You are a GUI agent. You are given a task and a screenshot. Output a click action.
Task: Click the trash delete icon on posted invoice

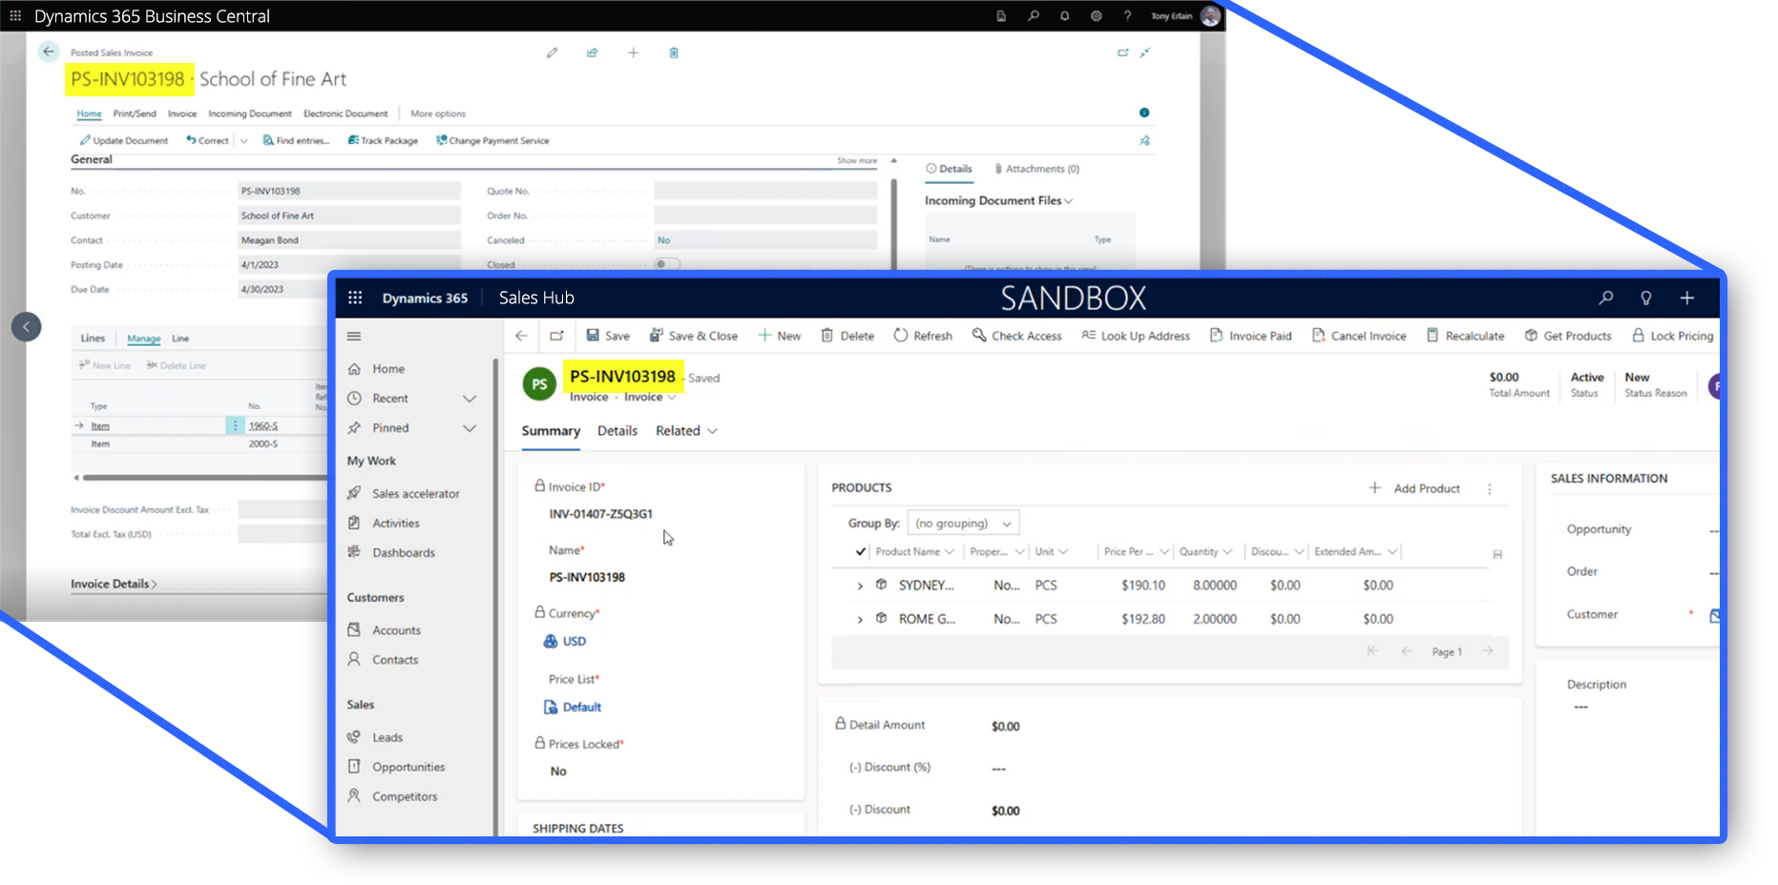pos(674,52)
